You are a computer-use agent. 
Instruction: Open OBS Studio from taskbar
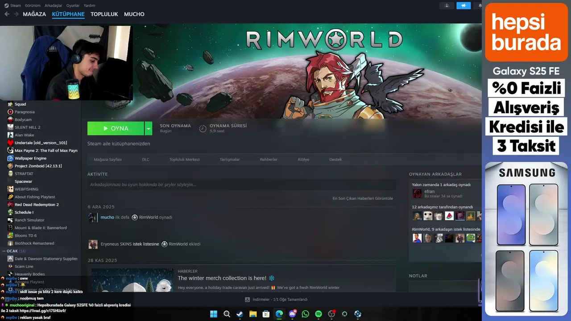[x=331, y=314]
